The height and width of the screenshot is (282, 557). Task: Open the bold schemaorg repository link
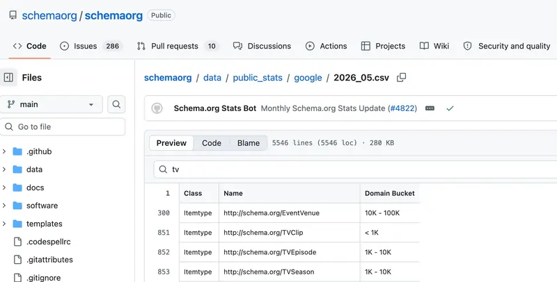click(113, 15)
